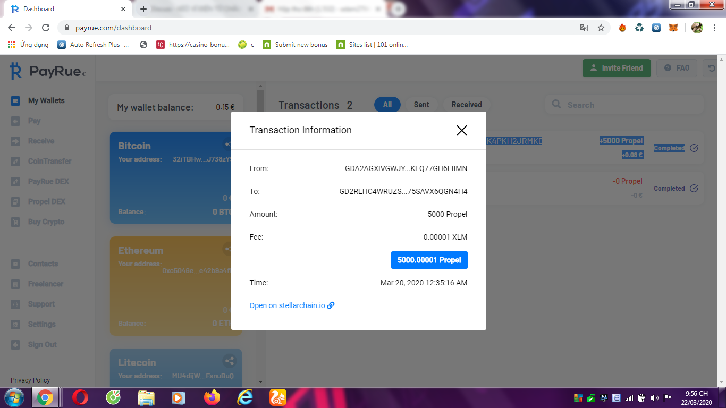The height and width of the screenshot is (408, 726).
Task: Click the -0 Propel transaction amount
Action: pyautogui.click(x=628, y=181)
